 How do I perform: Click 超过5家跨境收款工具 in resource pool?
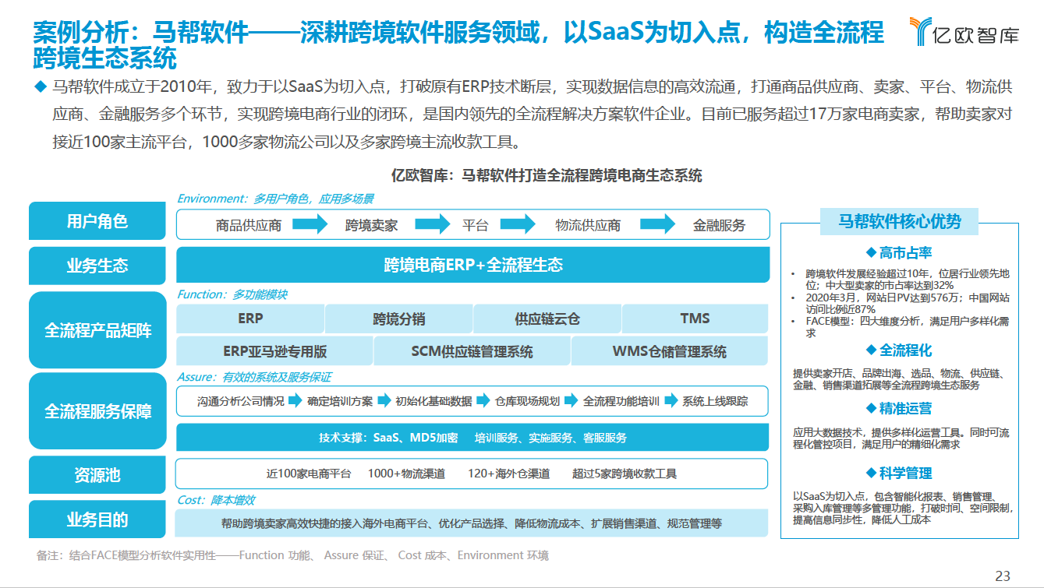coord(625,474)
